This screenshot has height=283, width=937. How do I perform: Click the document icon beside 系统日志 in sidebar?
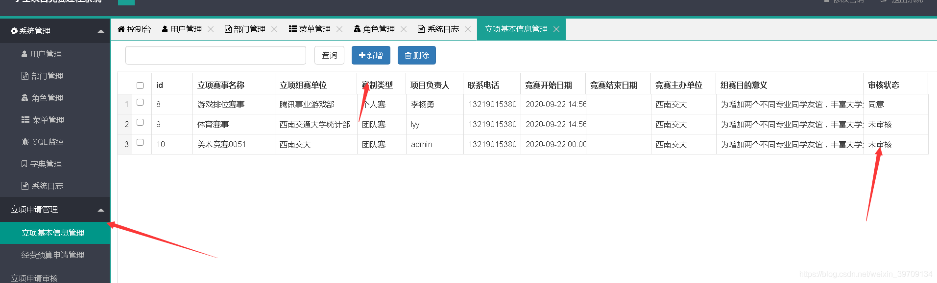point(25,186)
